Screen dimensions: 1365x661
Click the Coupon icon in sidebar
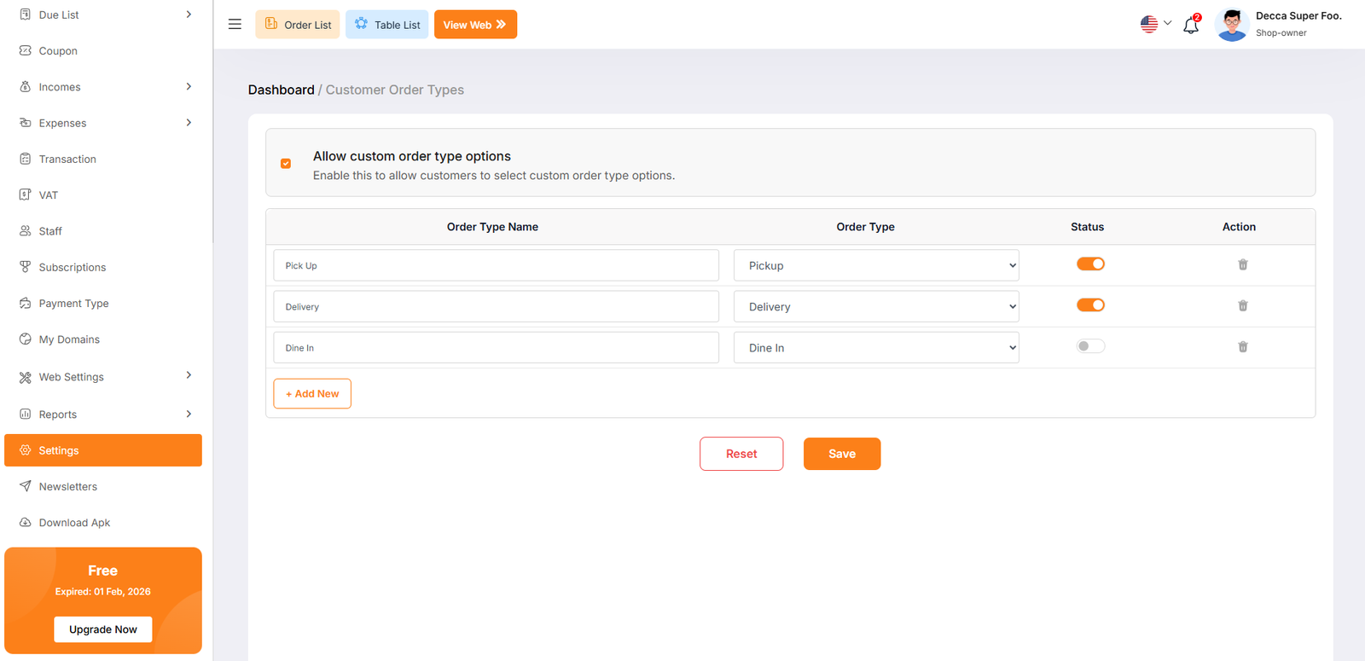pyautogui.click(x=26, y=51)
